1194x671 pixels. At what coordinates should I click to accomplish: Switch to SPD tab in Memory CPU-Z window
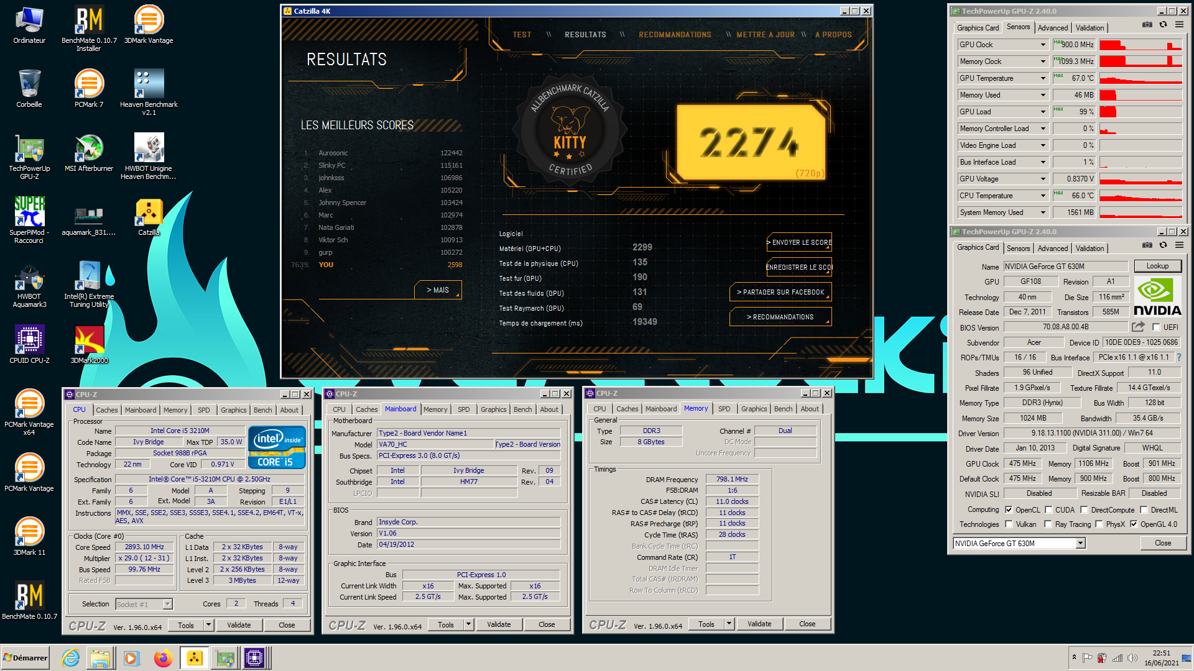click(x=724, y=409)
